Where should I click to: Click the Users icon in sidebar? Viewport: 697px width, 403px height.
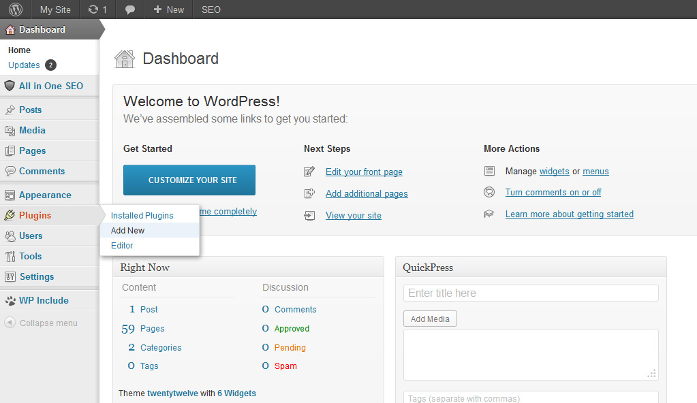tap(10, 236)
